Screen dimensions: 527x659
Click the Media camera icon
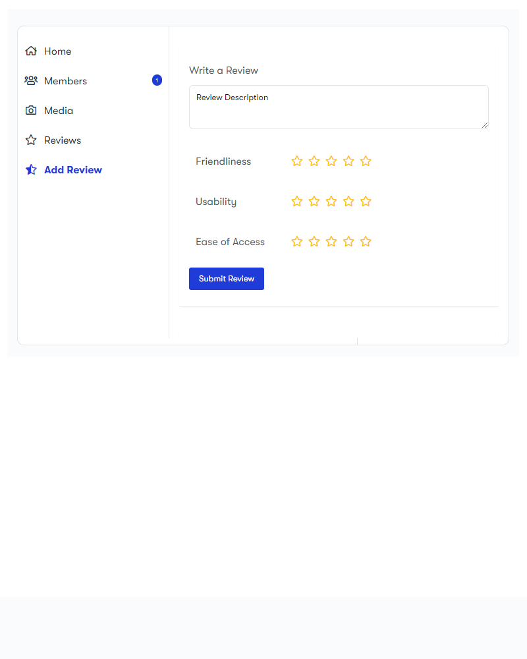point(31,111)
